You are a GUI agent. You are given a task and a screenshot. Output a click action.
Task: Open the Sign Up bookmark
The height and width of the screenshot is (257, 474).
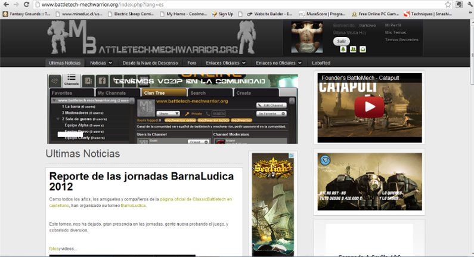[x=223, y=14]
